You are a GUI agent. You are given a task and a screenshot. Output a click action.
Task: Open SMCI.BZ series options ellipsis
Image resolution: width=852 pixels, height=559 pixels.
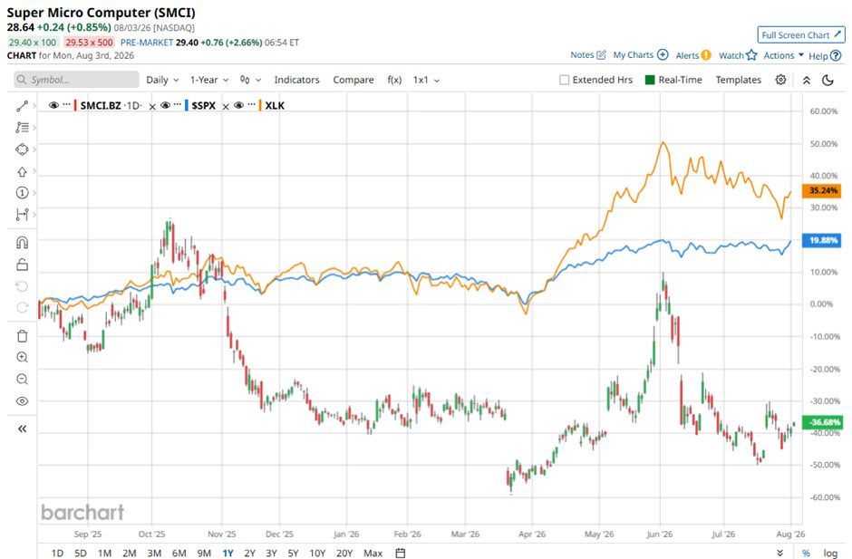(x=67, y=104)
